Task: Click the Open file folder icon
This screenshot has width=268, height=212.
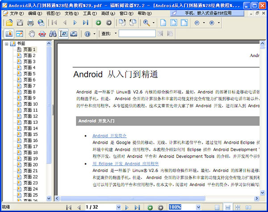Action: point(9,22)
